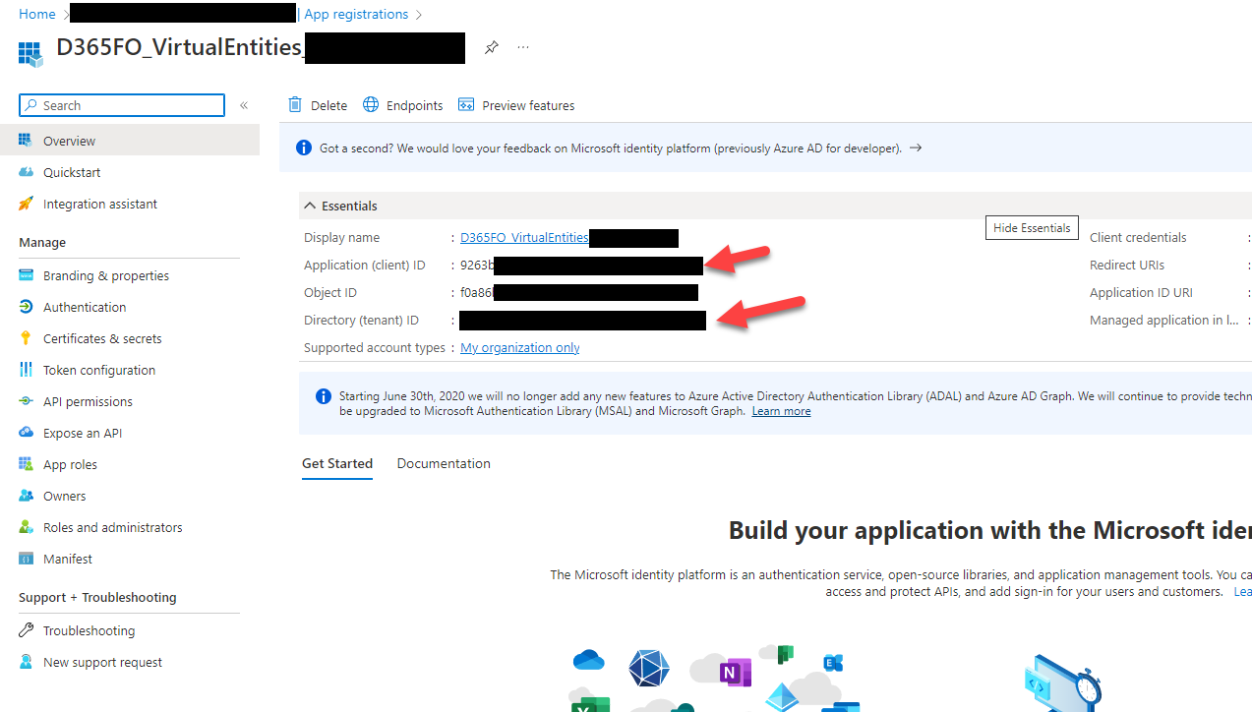Screen dimensions: 1252x712
Task: Open the App registrations breadcrumb
Action: 356,14
